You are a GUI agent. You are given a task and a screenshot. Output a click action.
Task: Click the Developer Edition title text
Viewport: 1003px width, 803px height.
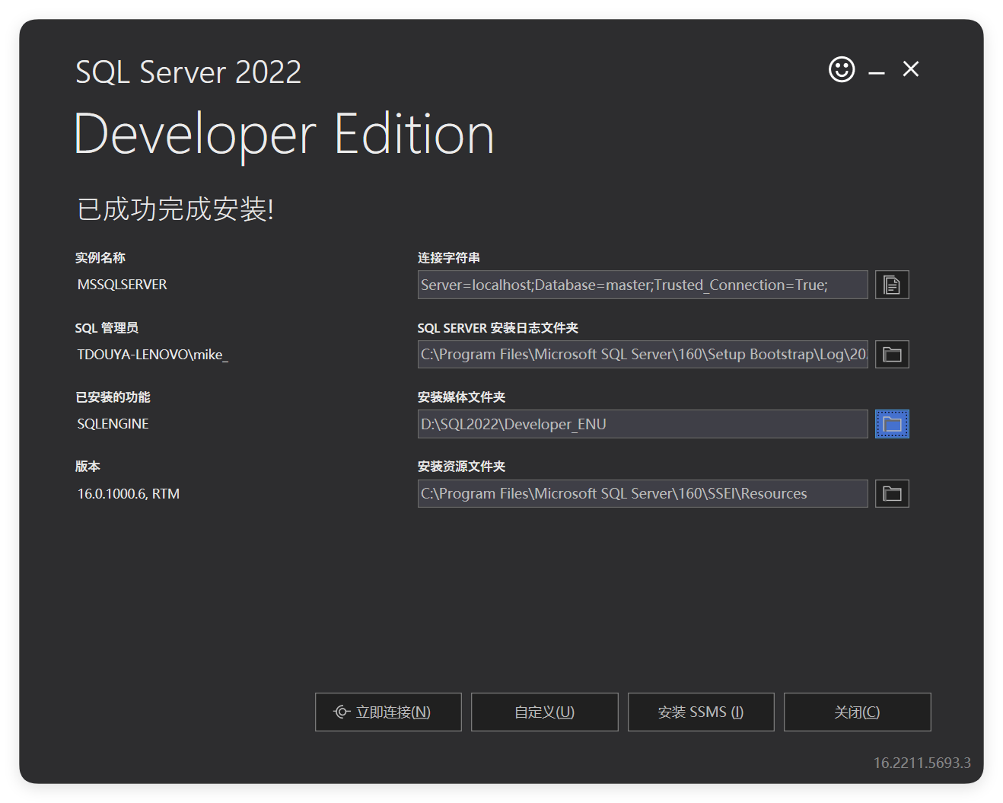pos(284,135)
